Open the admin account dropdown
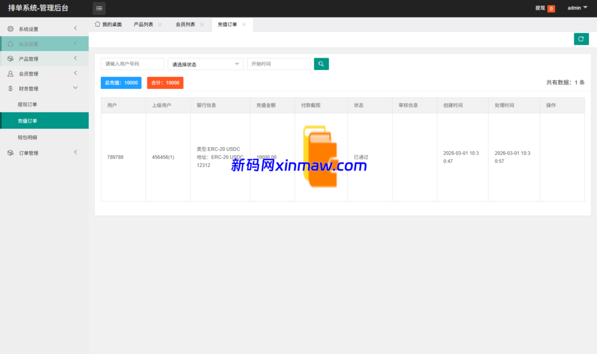Screen dimensions: 597x354 (x=577, y=8)
